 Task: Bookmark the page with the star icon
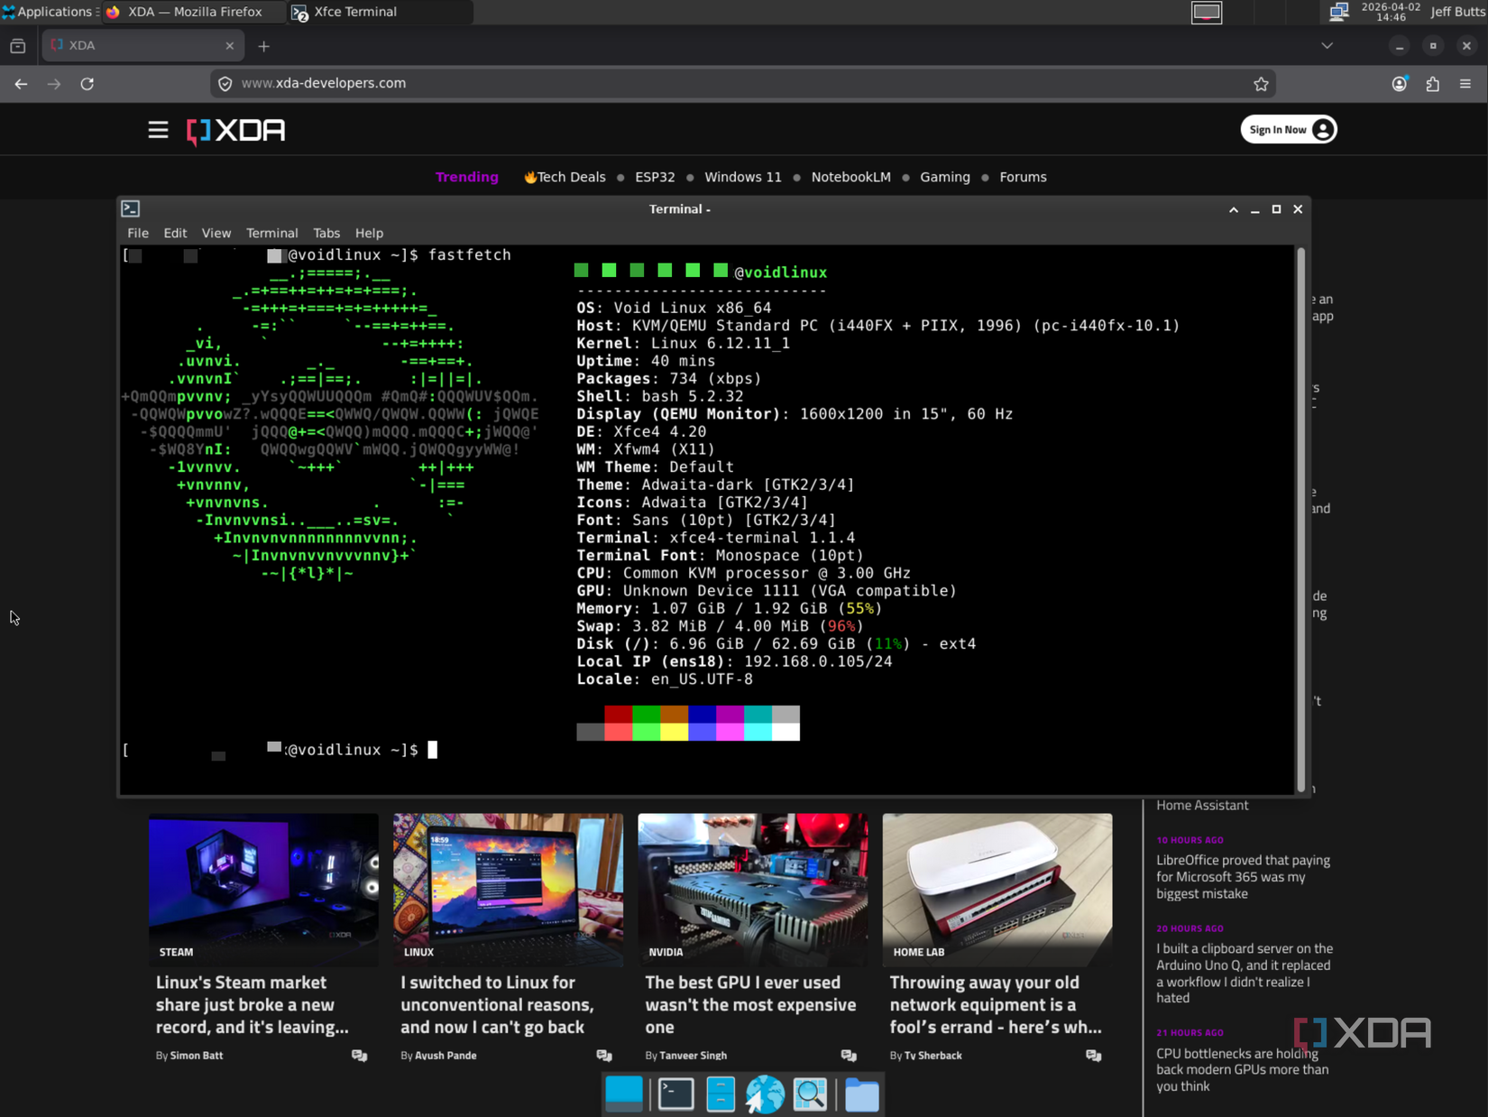[1261, 83]
